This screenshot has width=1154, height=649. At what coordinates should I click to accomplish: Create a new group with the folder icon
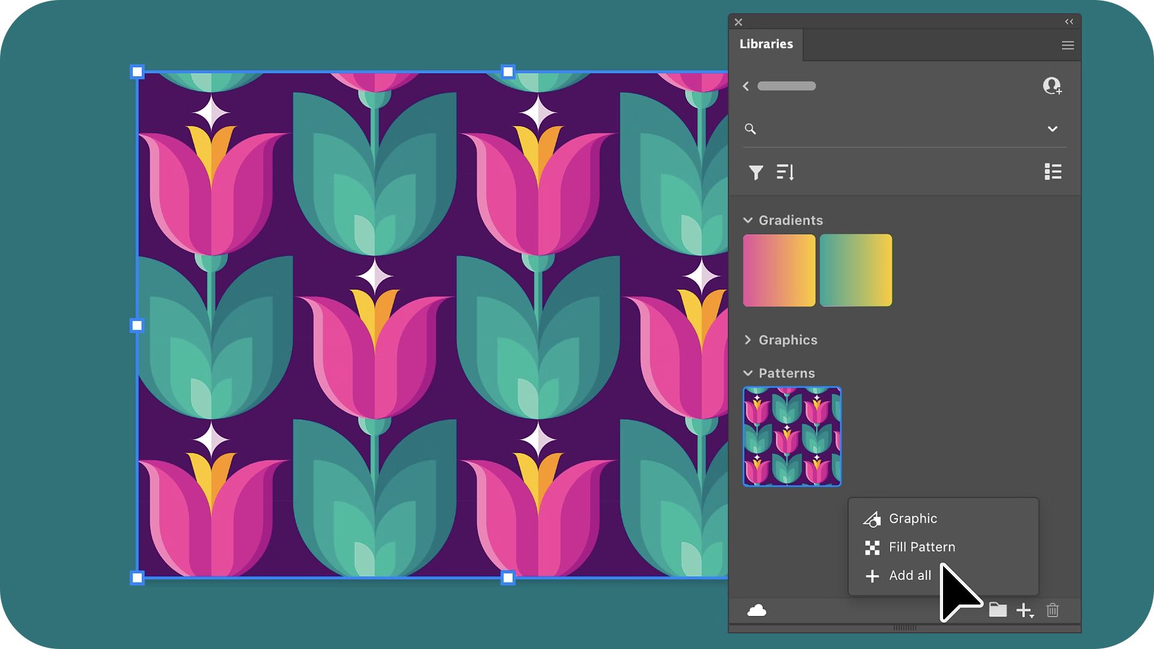click(x=998, y=610)
